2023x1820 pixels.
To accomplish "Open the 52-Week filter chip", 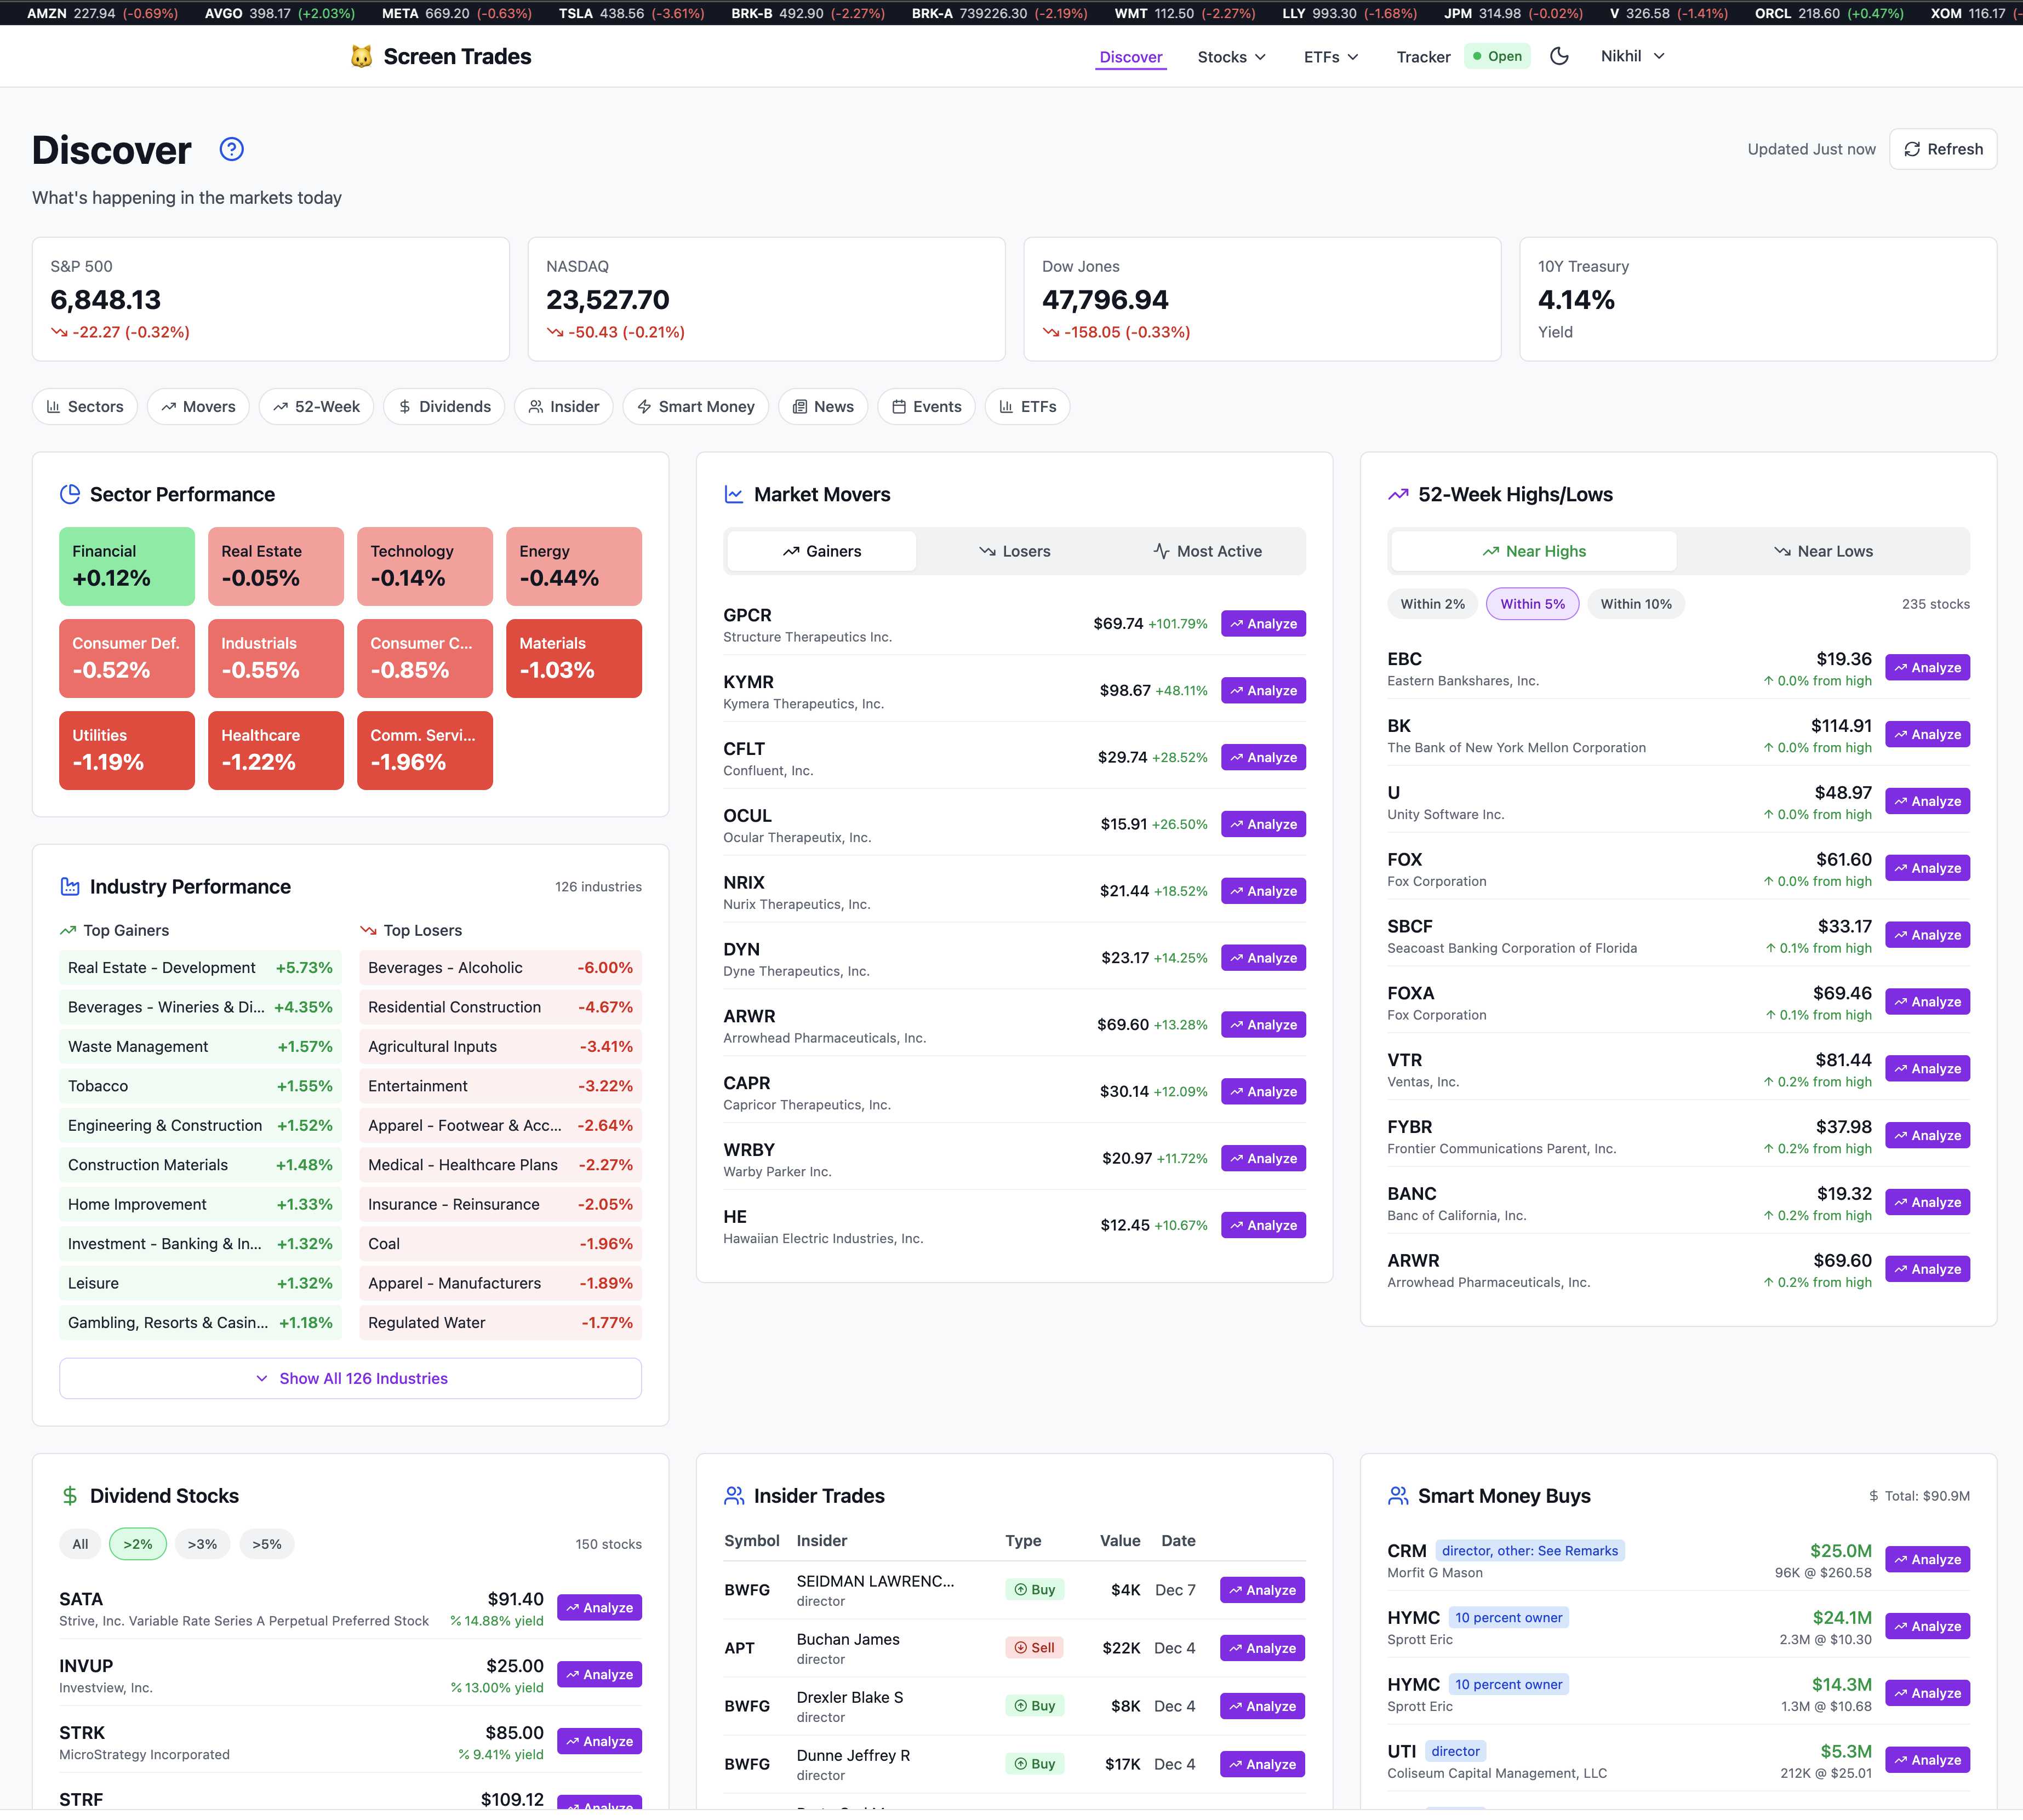I will (316, 406).
